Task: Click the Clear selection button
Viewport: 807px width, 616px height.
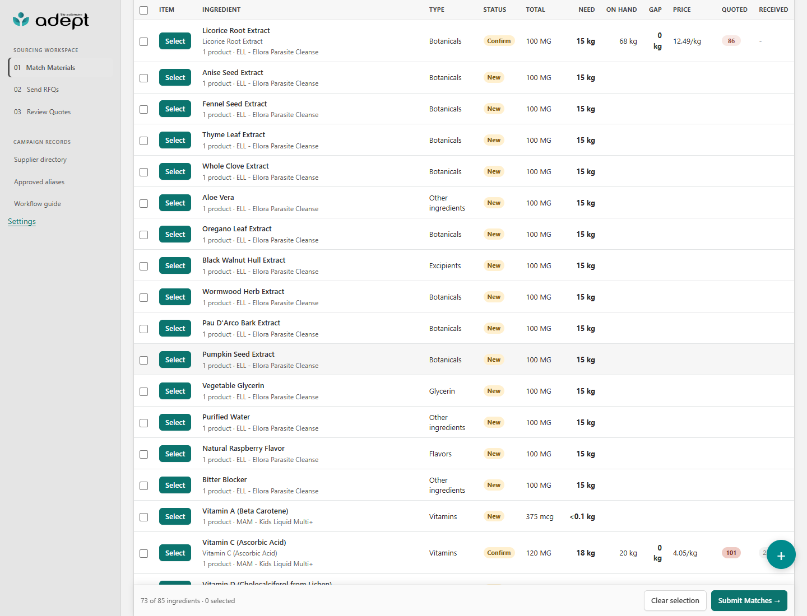Action: pyautogui.click(x=675, y=600)
